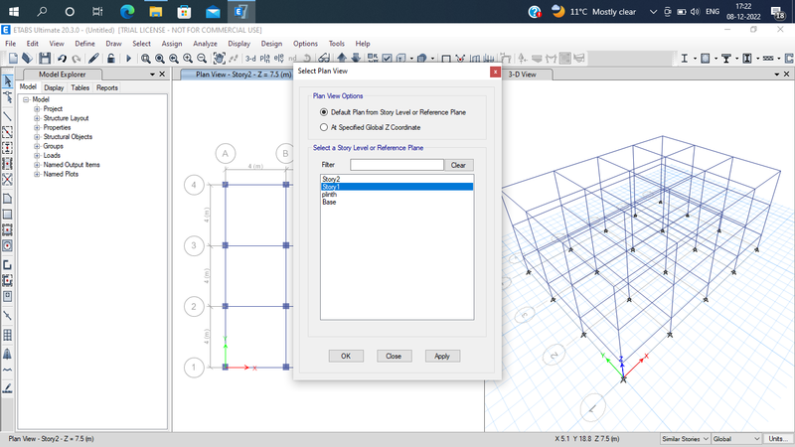
Task: Set 3-d view from toolbar
Action: pyautogui.click(x=250, y=59)
